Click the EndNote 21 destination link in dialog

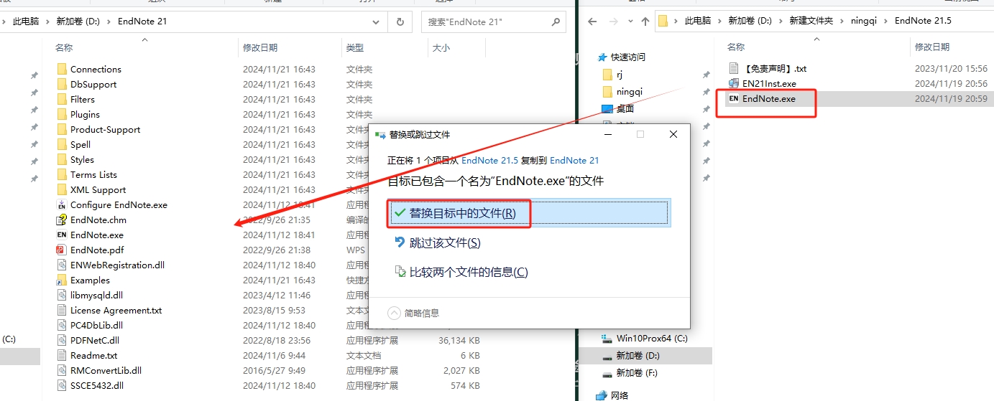pos(574,160)
